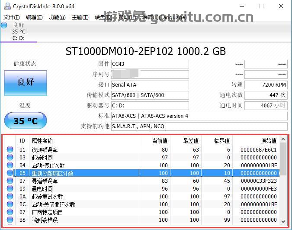The width and height of the screenshot is (292, 230).
Task: Click raw value 00000C33F323
Action: 259,181
